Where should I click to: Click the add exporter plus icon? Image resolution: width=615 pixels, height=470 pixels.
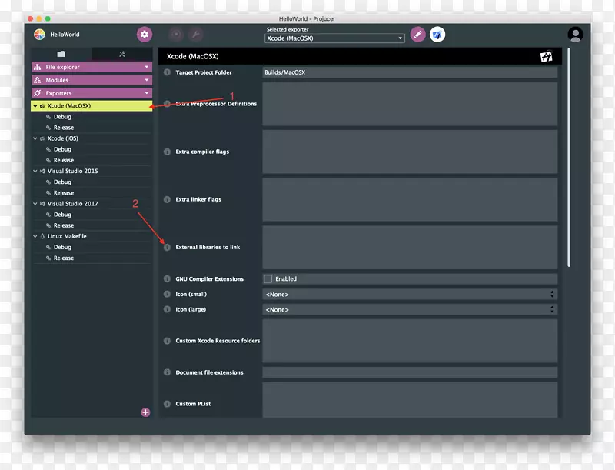pyautogui.click(x=145, y=412)
